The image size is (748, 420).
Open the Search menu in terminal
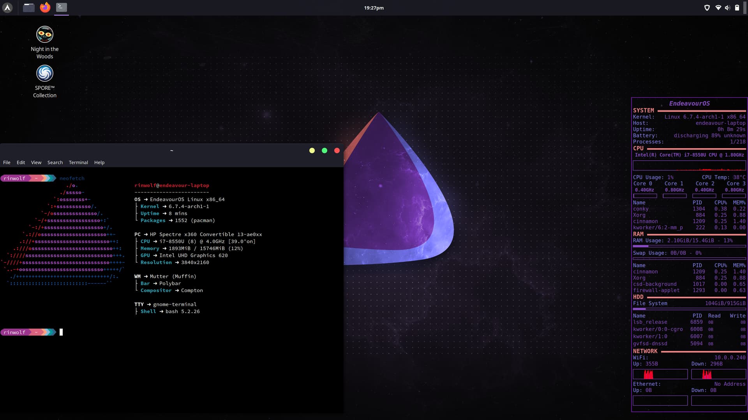tap(55, 163)
